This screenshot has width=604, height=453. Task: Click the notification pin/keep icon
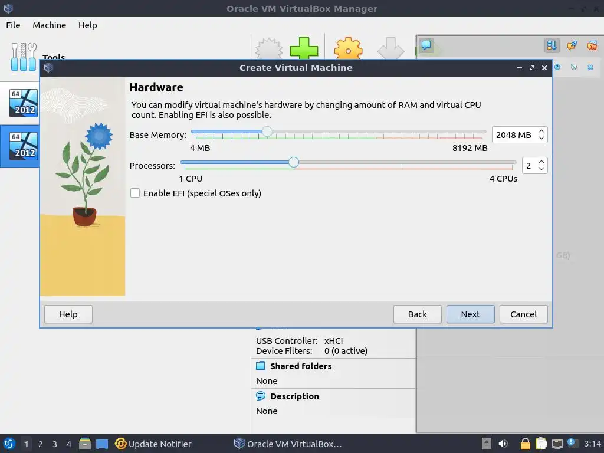(572, 45)
